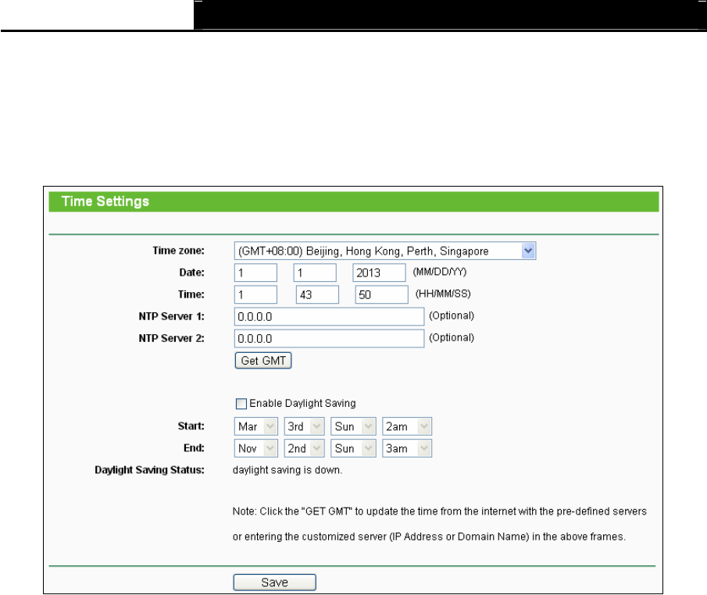Click the 'NTP Server 1:' label
Screen dimensions: 707x595
tap(171, 316)
